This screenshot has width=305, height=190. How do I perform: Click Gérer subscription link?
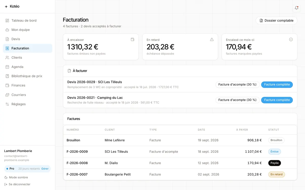click(x=45, y=169)
